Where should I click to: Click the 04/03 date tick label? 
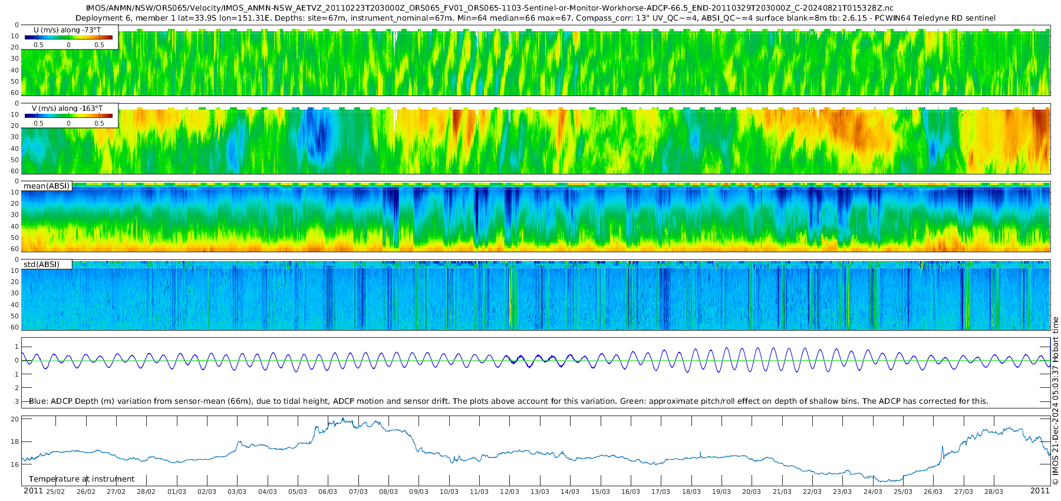click(267, 492)
